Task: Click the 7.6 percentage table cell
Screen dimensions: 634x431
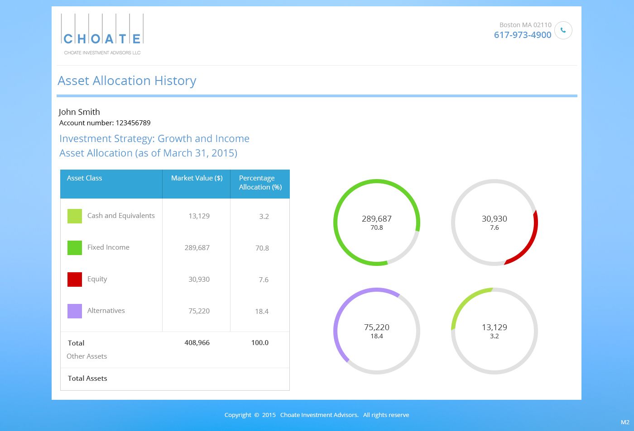Action: (264, 280)
